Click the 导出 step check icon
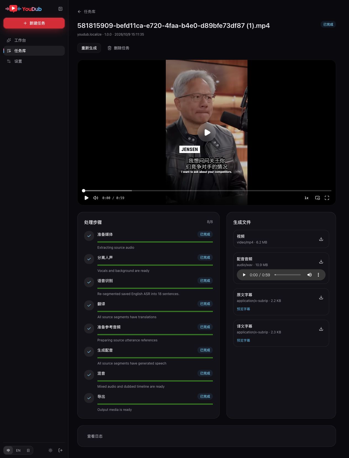 pyautogui.click(x=89, y=398)
